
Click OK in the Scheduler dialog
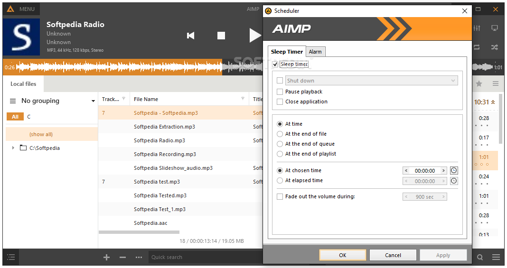[343, 255]
